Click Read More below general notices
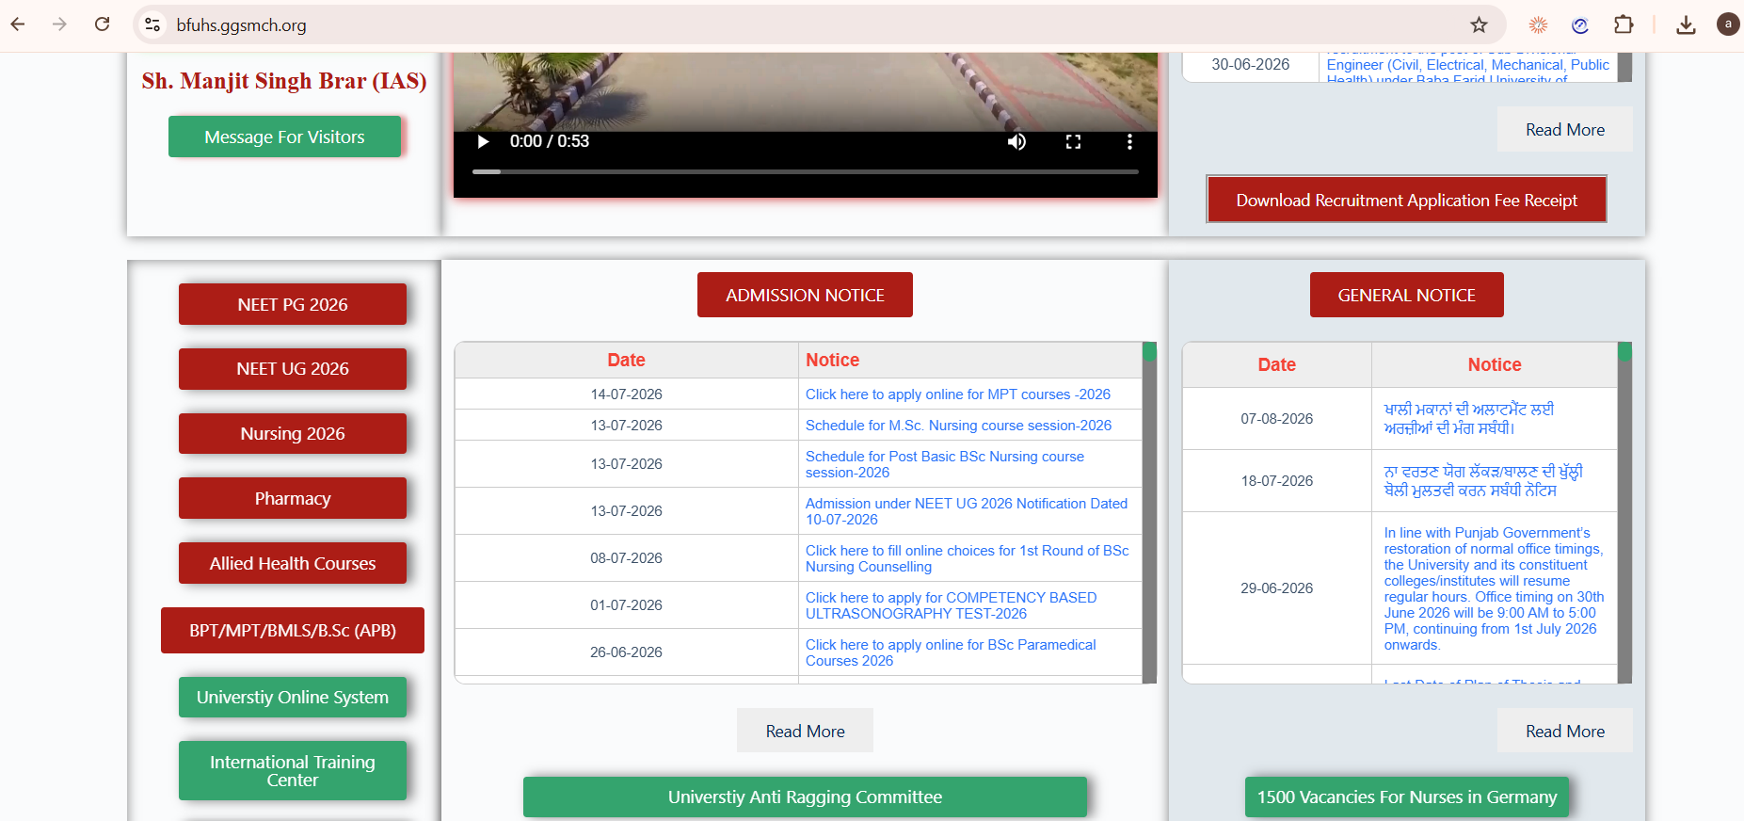 pyautogui.click(x=1564, y=731)
